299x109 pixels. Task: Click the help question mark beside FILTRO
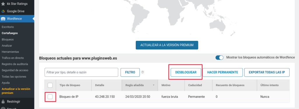[142, 72]
